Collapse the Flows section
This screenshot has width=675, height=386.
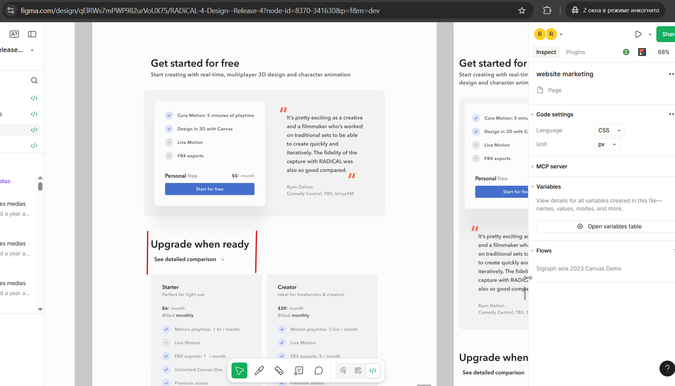coord(532,251)
